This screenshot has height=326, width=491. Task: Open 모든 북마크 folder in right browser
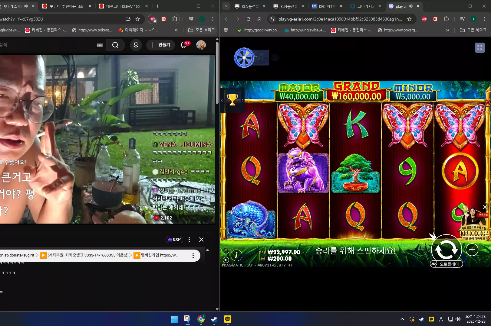pos(473,30)
